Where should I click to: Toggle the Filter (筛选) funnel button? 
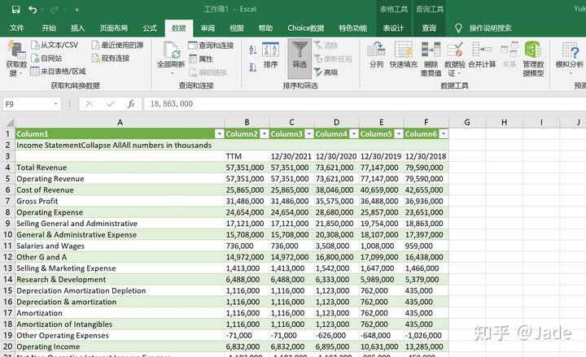300,58
